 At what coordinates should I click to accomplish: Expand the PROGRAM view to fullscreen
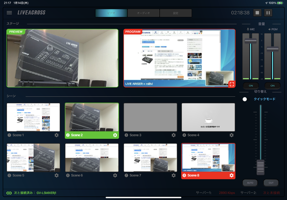point(231,84)
